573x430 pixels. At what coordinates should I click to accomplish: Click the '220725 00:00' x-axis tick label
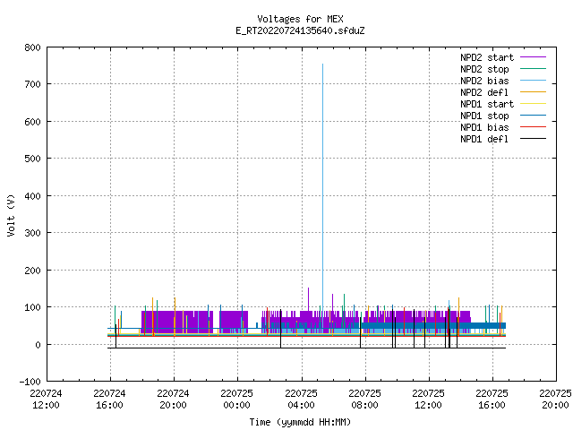[236, 400]
